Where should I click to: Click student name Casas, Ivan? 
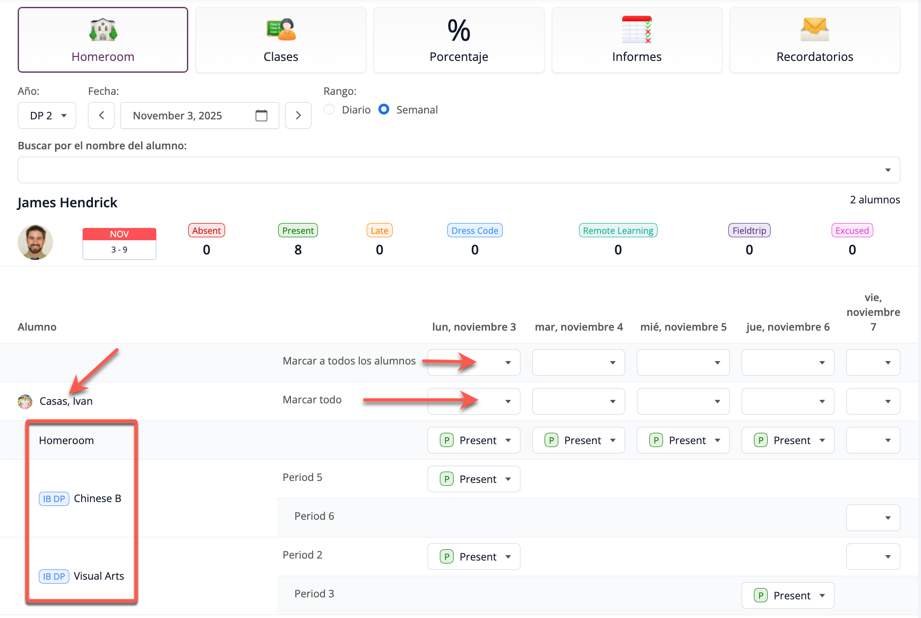pyautogui.click(x=66, y=401)
